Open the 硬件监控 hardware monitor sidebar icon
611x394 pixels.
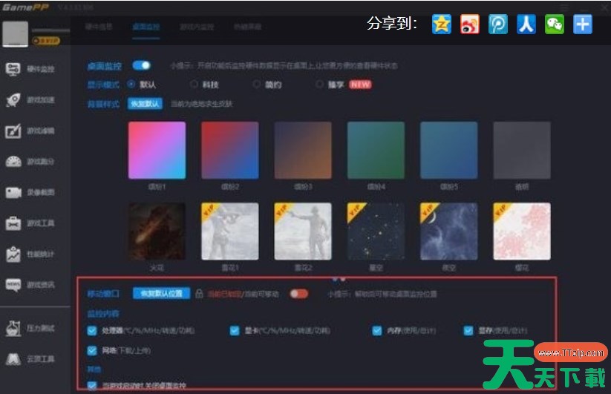click(13, 69)
